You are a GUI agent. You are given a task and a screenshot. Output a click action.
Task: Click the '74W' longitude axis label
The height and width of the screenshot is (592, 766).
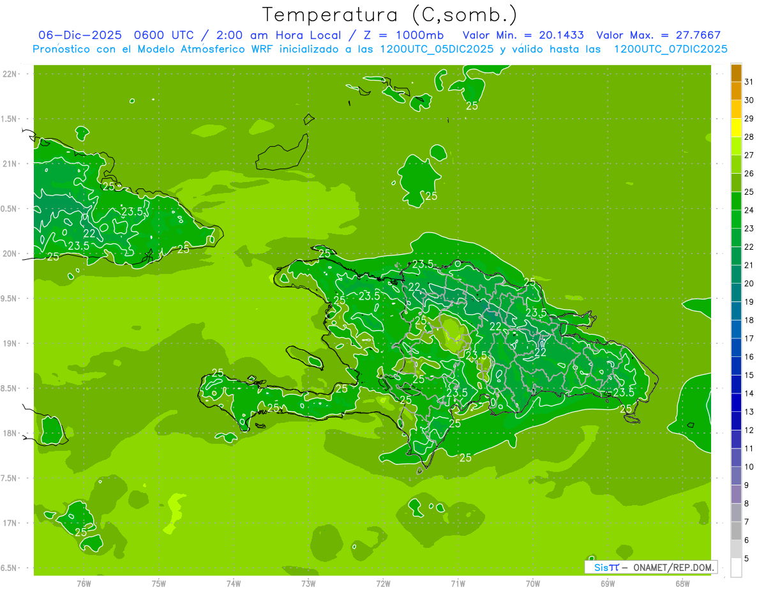[x=233, y=583]
